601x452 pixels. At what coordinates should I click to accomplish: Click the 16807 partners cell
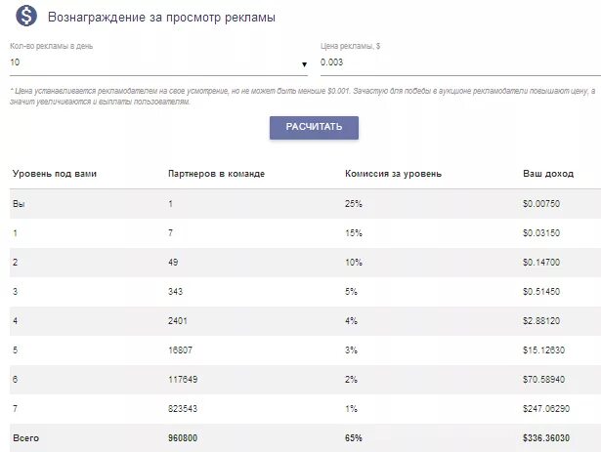(180, 350)
